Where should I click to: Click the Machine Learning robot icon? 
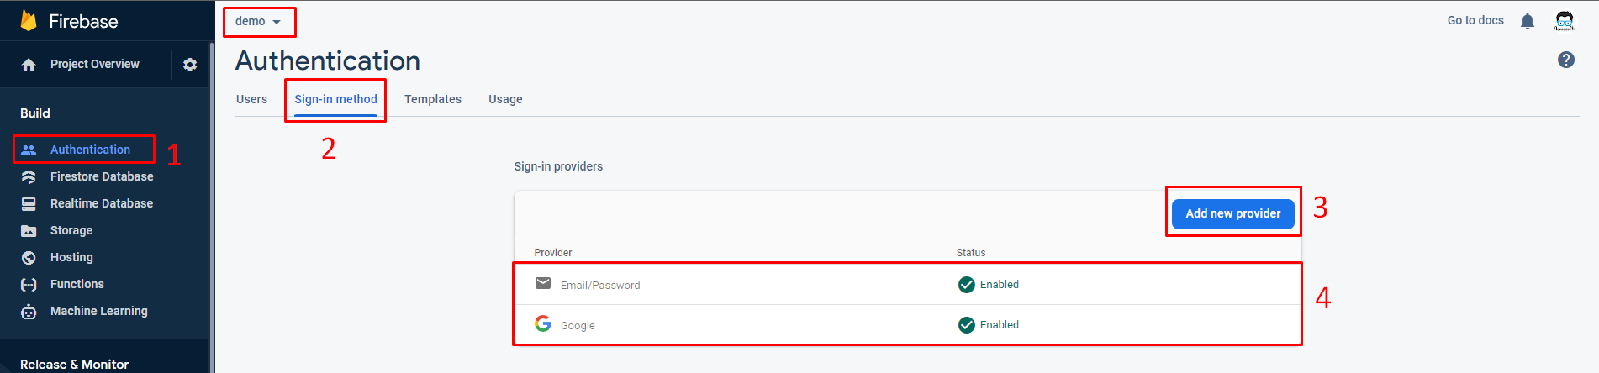click(x=29, y=312)
